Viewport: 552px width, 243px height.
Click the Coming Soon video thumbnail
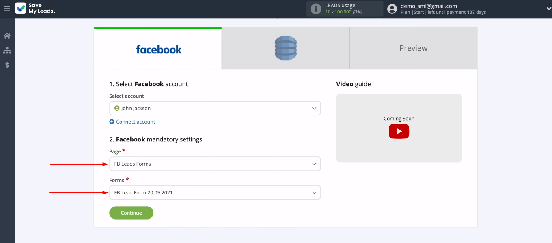click(399, 128)
